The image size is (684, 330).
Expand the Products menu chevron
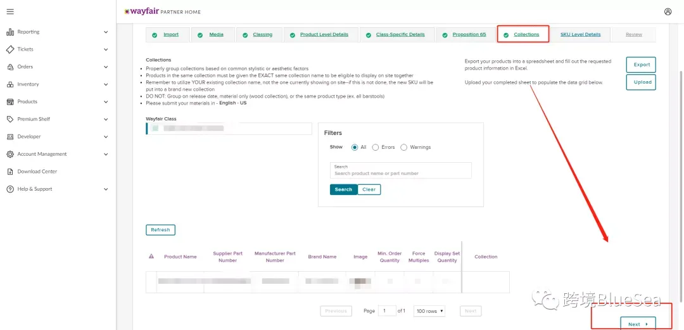click(x=106, y=102)
